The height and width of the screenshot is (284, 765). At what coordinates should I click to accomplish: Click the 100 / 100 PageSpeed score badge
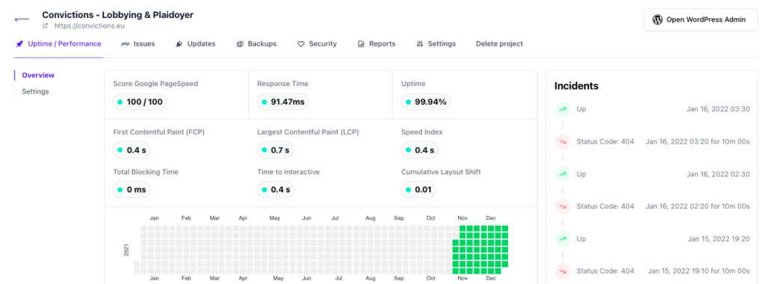140,102
